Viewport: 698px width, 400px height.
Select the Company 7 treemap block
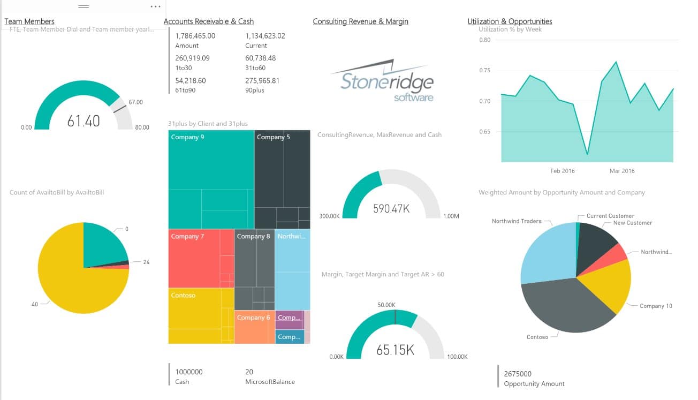[x=201, y=259]
